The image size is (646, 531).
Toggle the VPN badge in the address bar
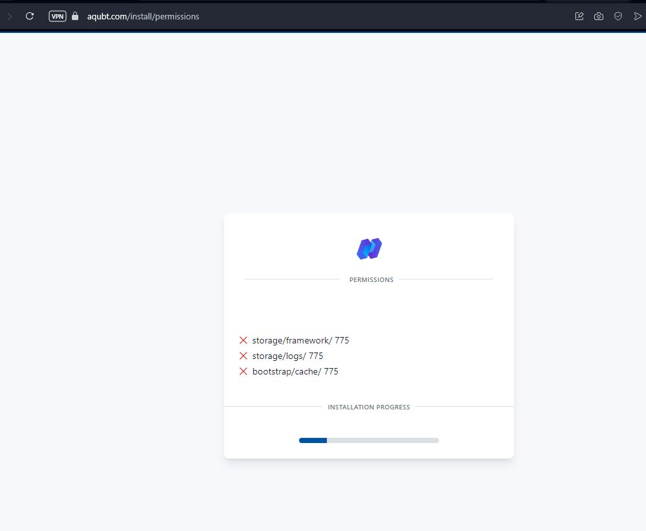(x=57, y=16)
